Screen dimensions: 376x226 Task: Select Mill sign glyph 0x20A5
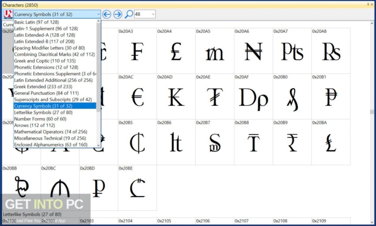tap(214, 50)
